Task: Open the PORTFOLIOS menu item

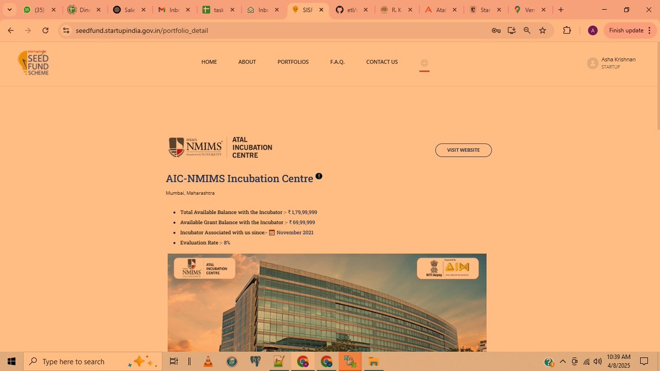Action: click(293, 62)
